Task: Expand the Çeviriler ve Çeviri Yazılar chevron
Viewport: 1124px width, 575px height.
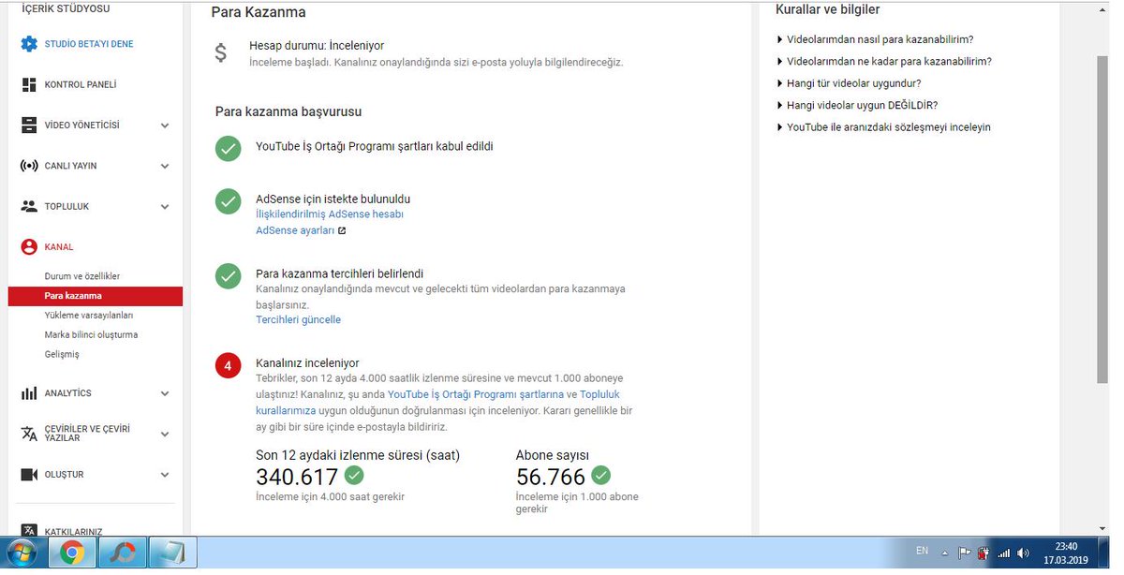Action: click(165, 435)
